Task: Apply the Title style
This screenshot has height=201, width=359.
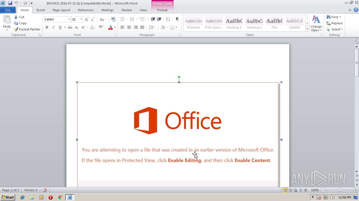Action: pyautogui.click(x=274, y=23)
